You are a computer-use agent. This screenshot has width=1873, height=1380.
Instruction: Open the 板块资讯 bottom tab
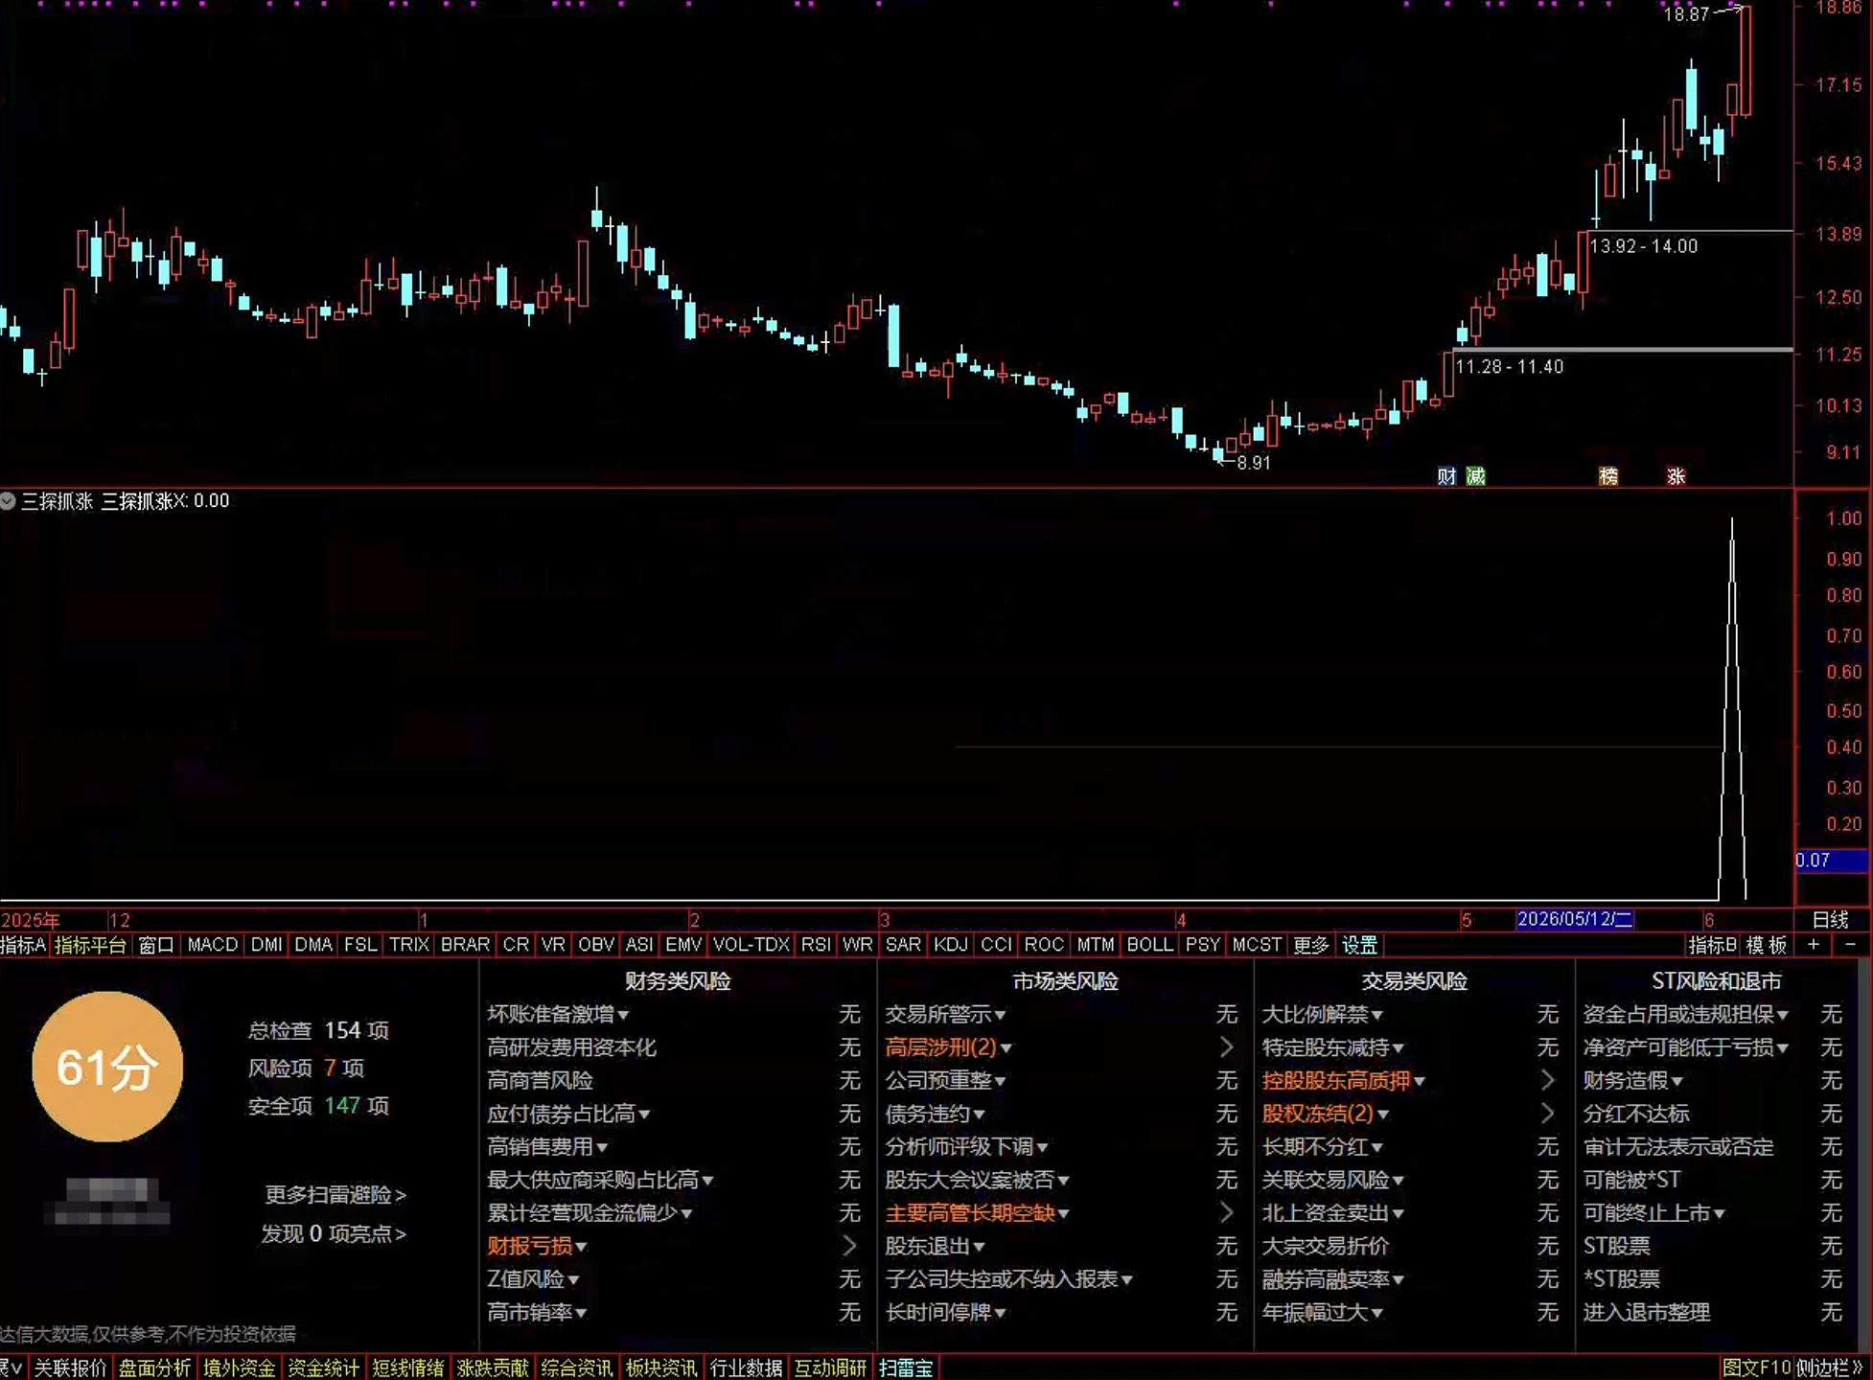tap(661, 1368)
